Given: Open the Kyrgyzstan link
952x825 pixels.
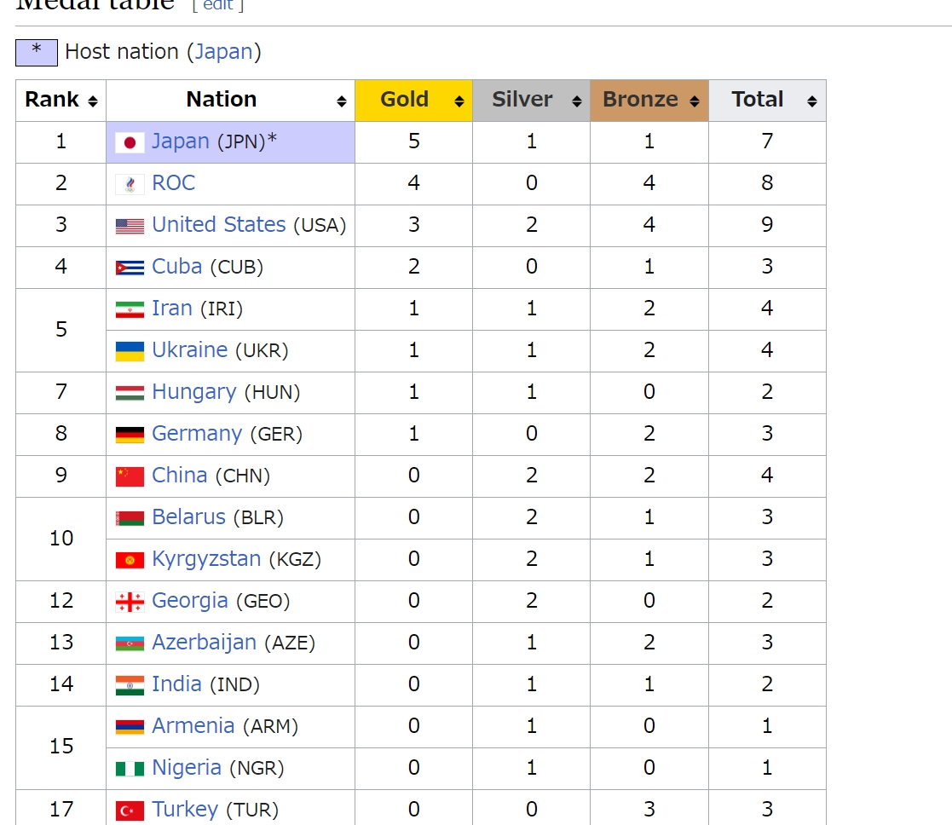Looking at the screenshot, I should (206, 559).
